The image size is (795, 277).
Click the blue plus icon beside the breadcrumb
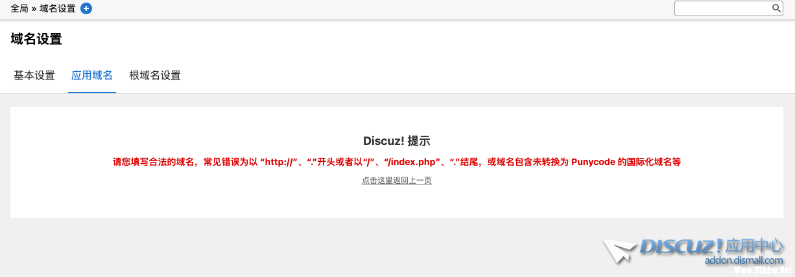(86, 8)
